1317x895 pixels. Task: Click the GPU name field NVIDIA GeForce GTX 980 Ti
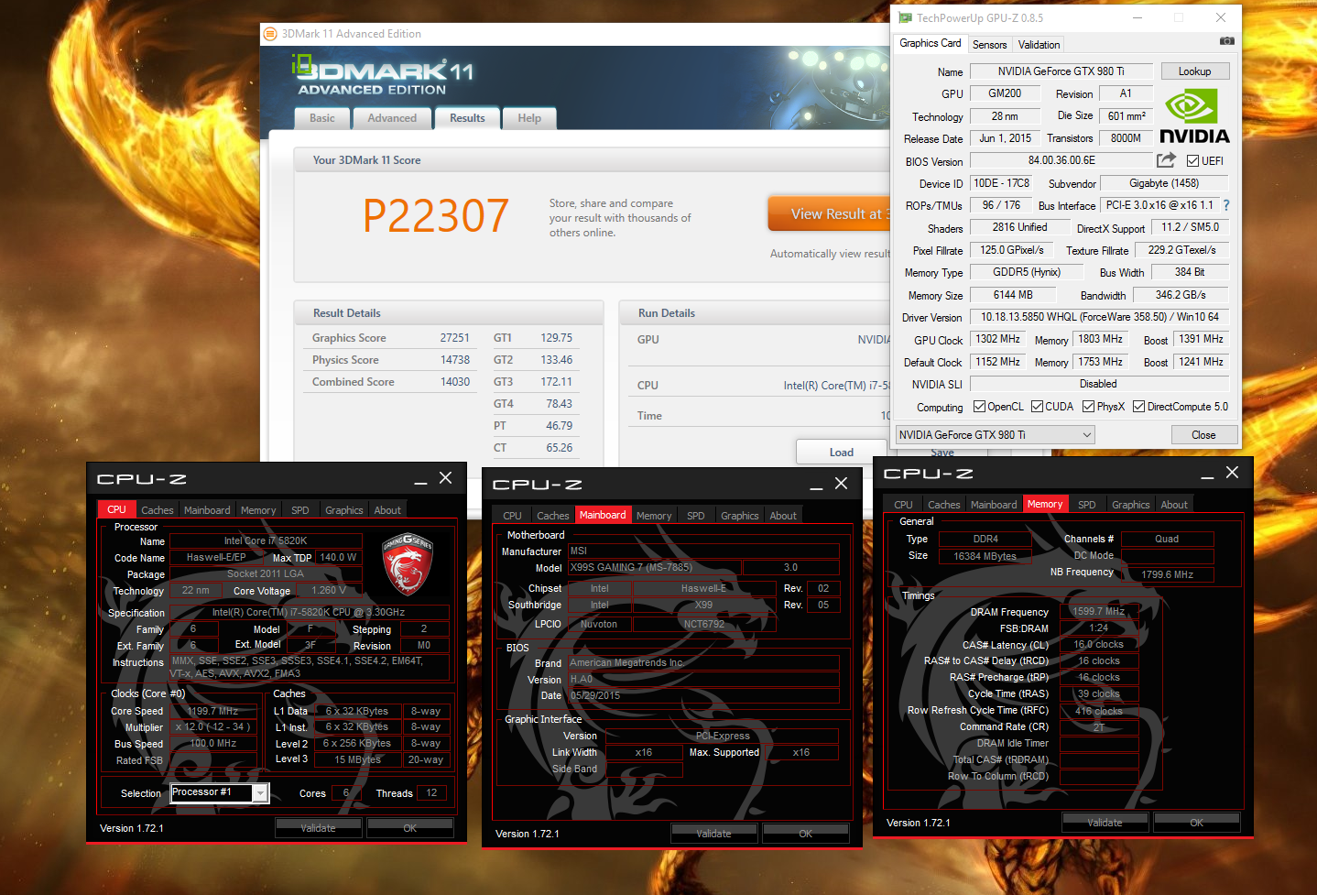[x=1061, y=71]
